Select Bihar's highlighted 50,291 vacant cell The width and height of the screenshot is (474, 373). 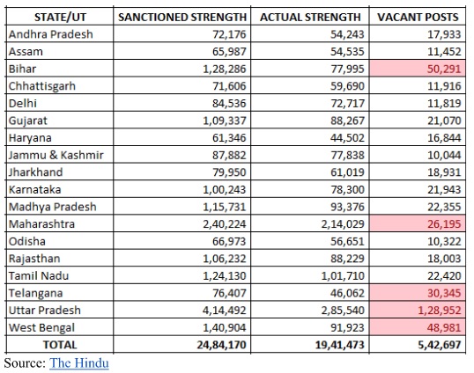[418, 69]
